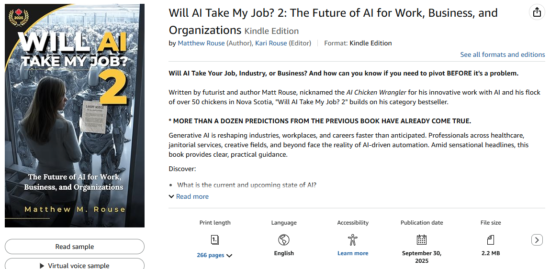Click the share icon beside the title
This screenshot has width=550, height=269.
coord(537,12)
